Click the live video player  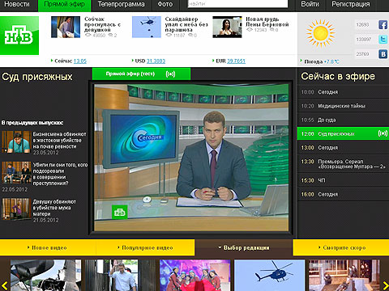click(x=191, y=158)
